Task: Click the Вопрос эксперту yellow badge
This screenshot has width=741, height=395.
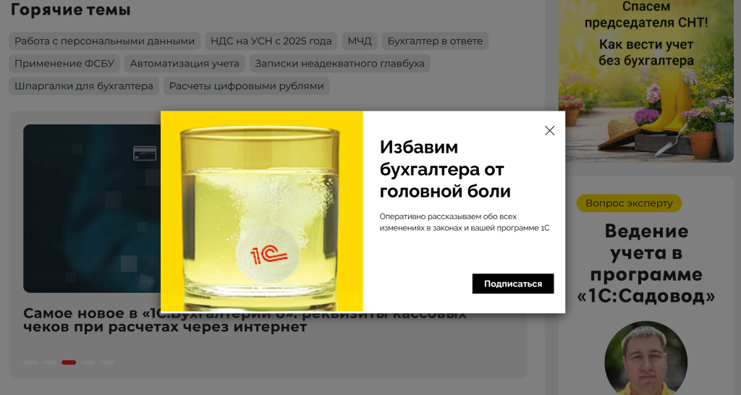Action: pyautogui.click(x=629, y=203)
